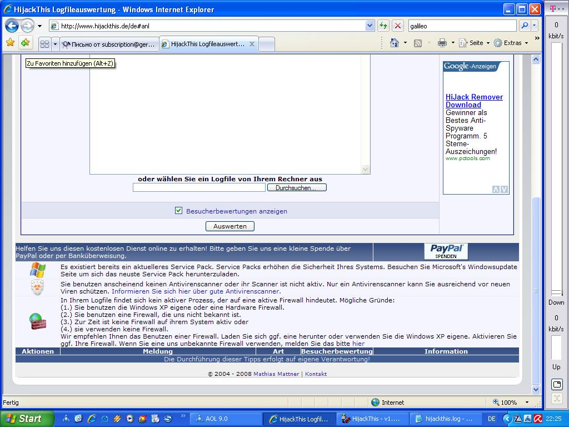Click the Refresh page icon
Viewport: 569px width, 427px height.
coord(383,26)
